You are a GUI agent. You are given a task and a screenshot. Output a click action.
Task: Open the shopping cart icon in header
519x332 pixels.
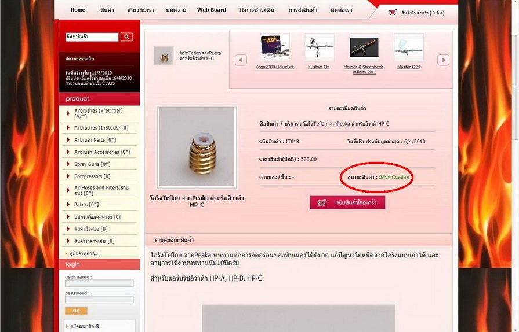tap(393, 13)
